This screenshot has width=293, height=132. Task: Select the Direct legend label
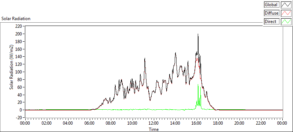point(272,22)
